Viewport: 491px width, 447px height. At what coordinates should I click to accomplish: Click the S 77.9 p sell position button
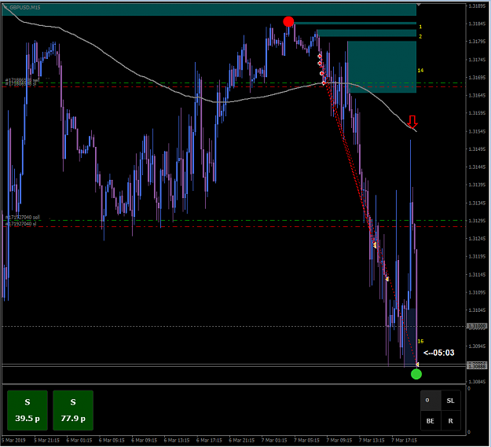(x=73, y=410)
